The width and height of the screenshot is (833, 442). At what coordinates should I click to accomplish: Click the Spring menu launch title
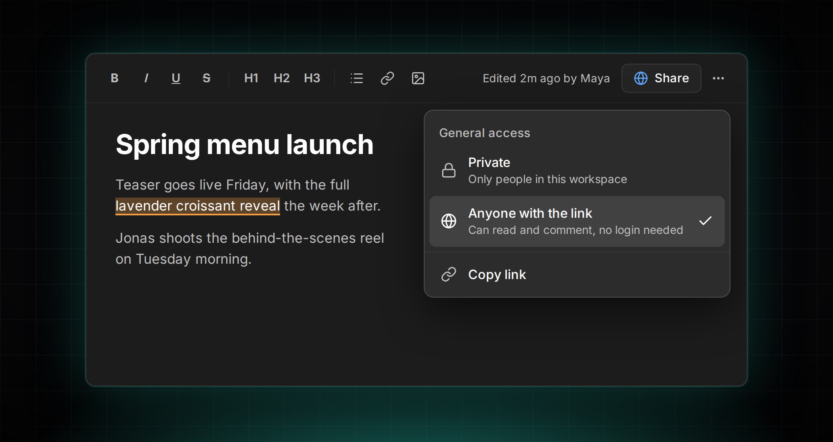(x=245, y=144)
